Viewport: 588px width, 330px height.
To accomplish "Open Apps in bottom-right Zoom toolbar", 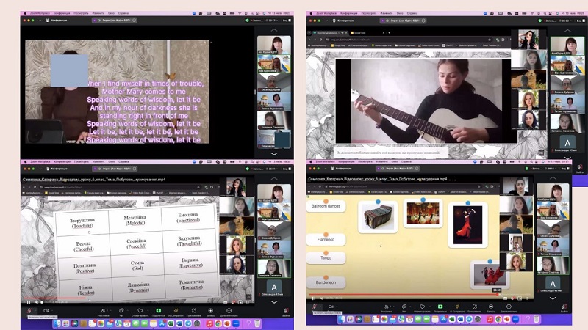I will [474, 308].
